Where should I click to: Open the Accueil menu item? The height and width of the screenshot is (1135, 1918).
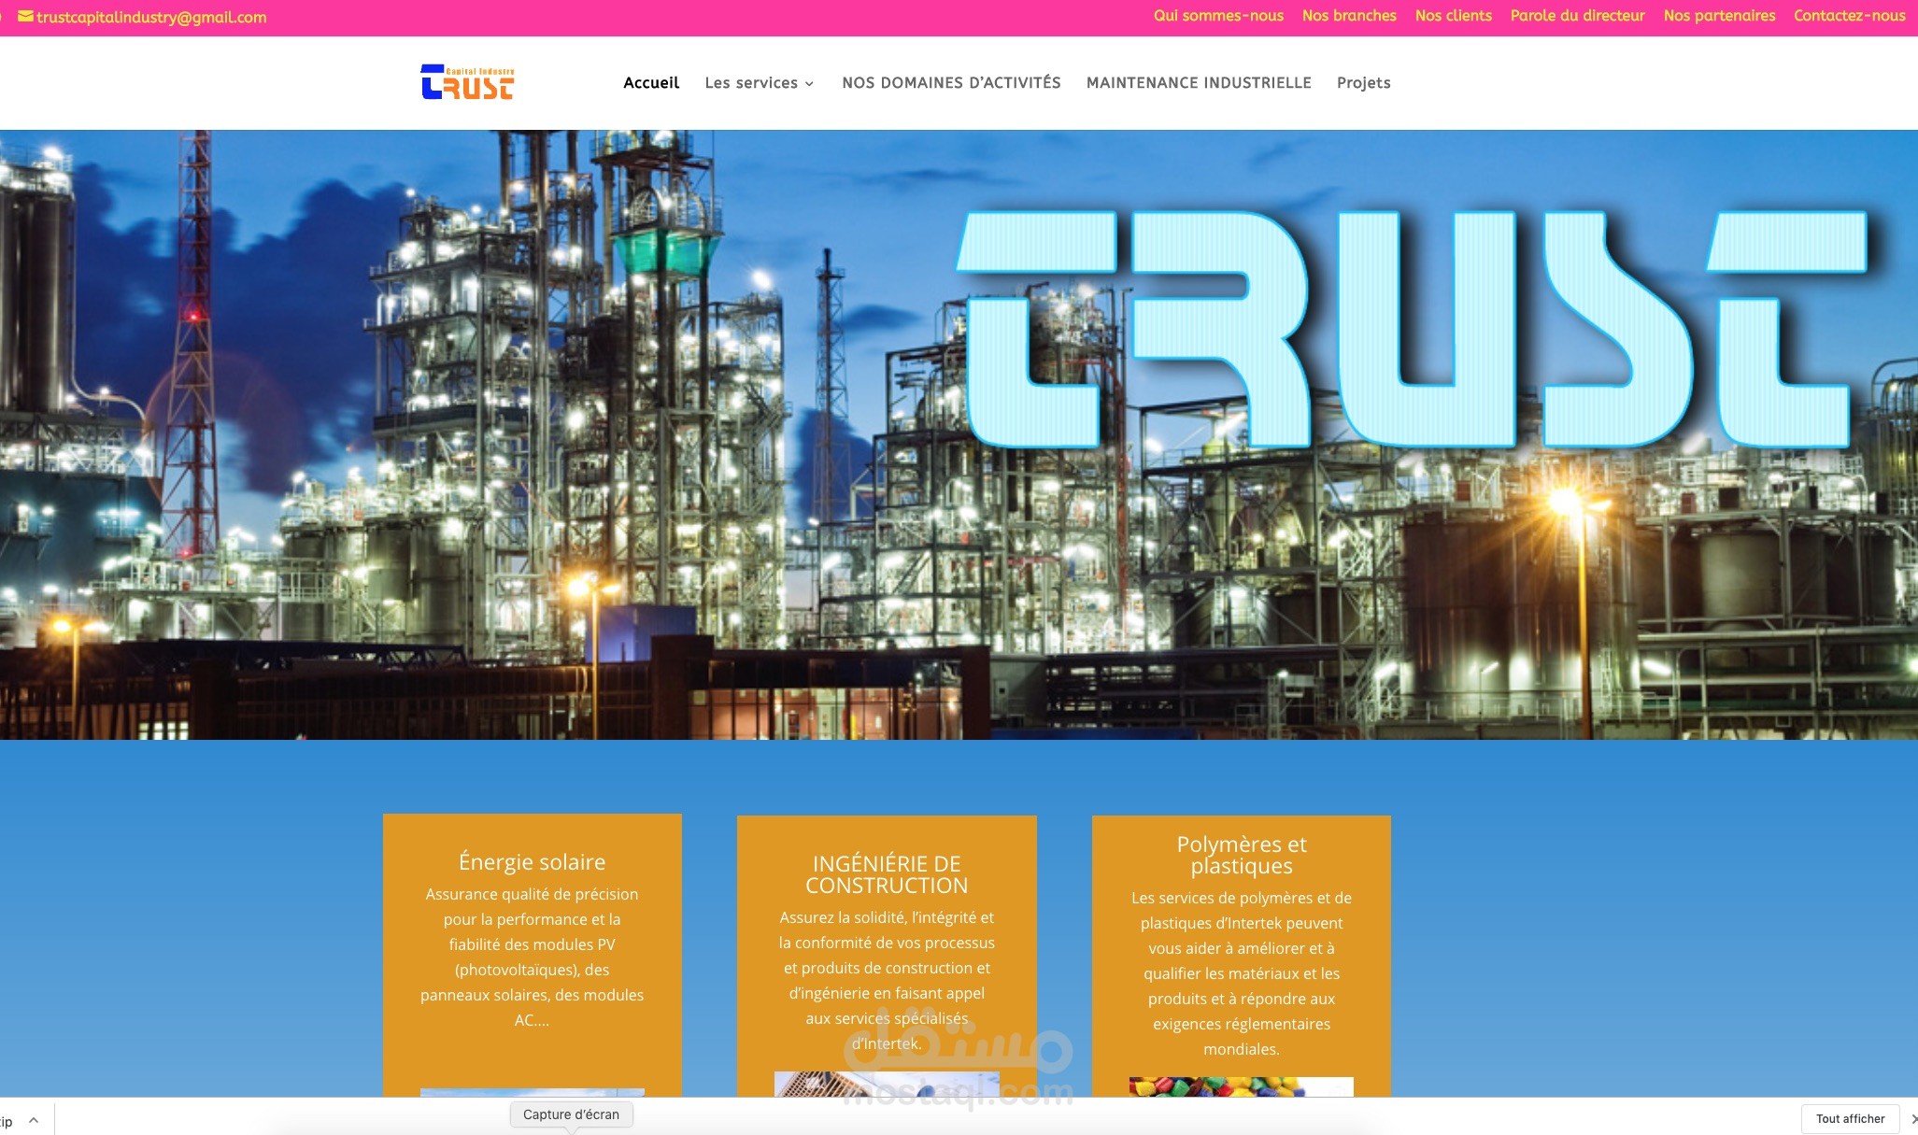click(x=651, y=83)
